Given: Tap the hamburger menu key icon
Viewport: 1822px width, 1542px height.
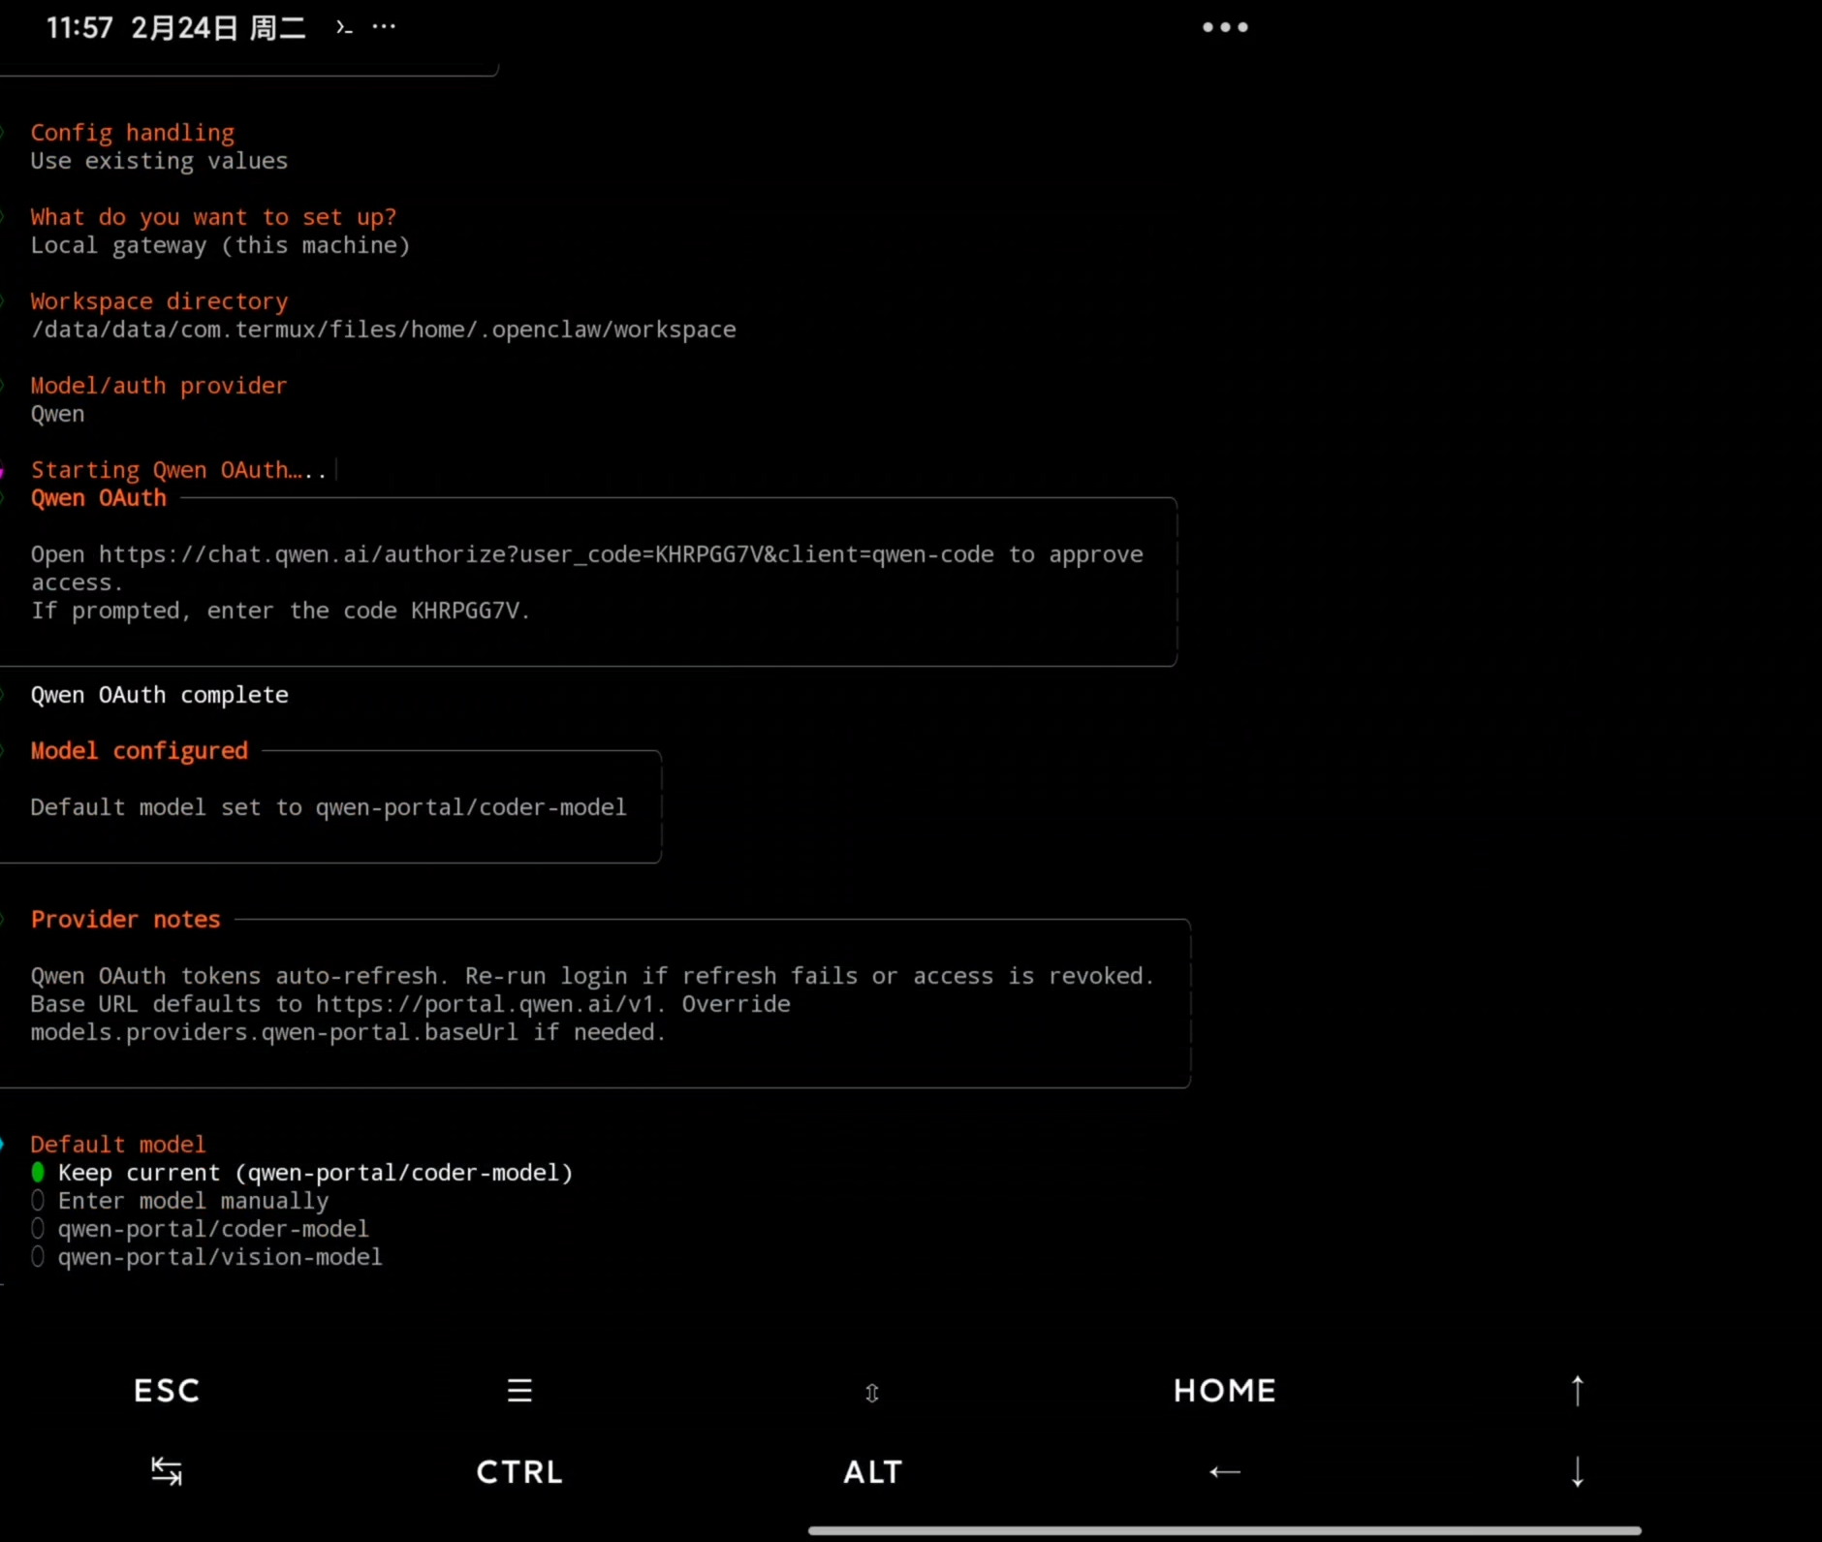Looking at the screenshot, I should click(519, 1391).
